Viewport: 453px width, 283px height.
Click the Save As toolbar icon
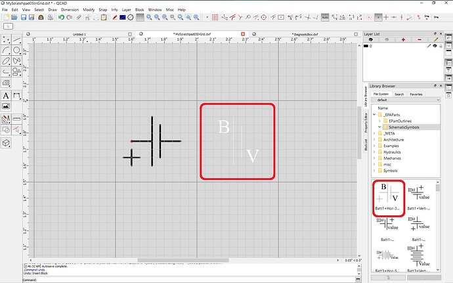[x=32, y=17]
